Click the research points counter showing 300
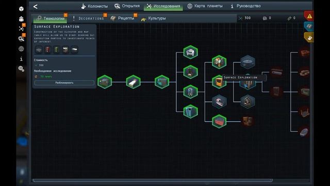The image size is (330, 186). pyautogui.click(x=245, y=18)
